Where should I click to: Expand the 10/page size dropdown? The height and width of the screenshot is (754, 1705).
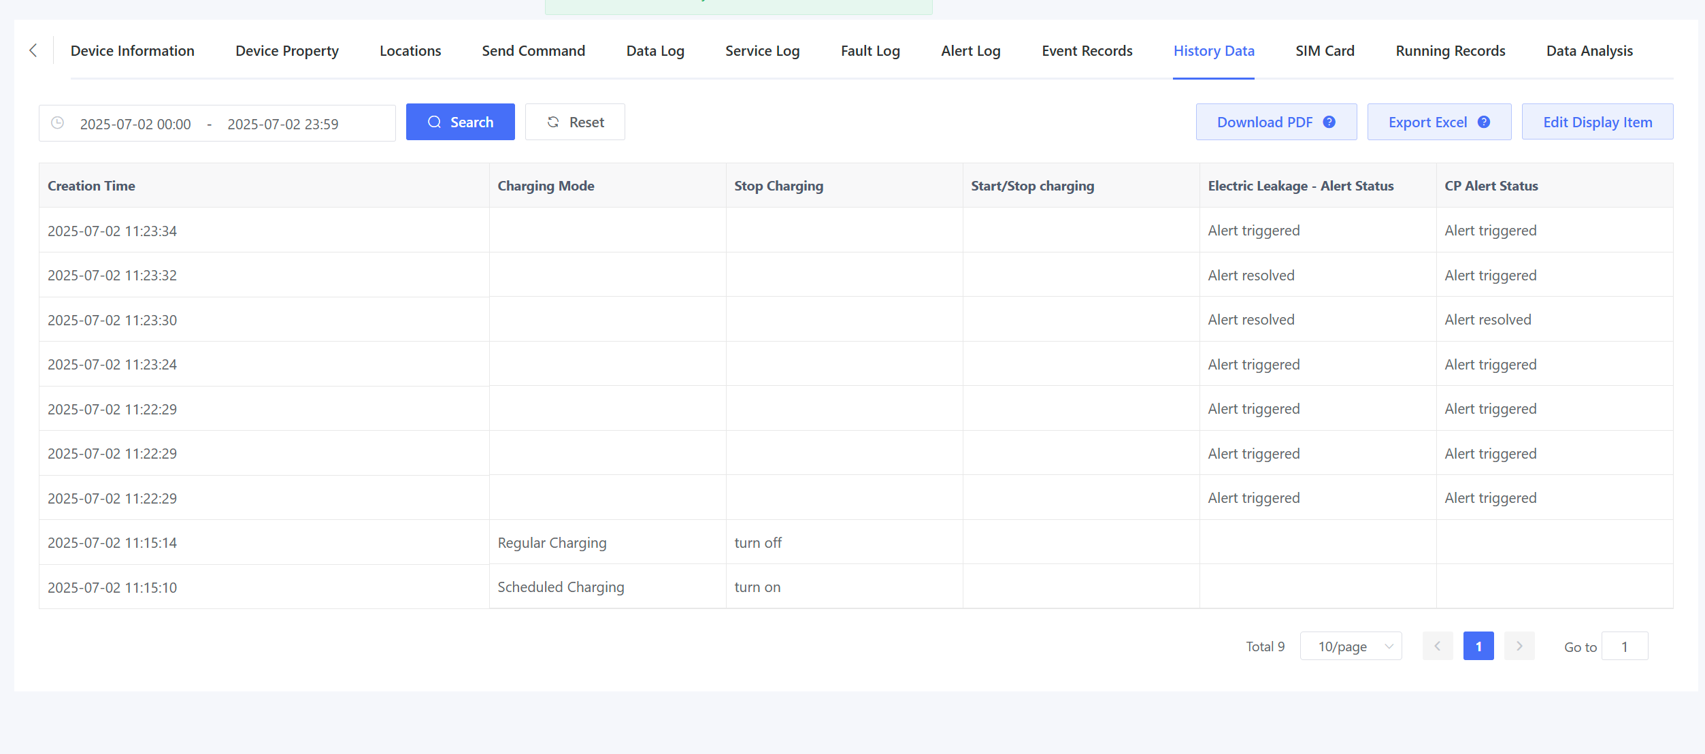tap(1351, 646)
